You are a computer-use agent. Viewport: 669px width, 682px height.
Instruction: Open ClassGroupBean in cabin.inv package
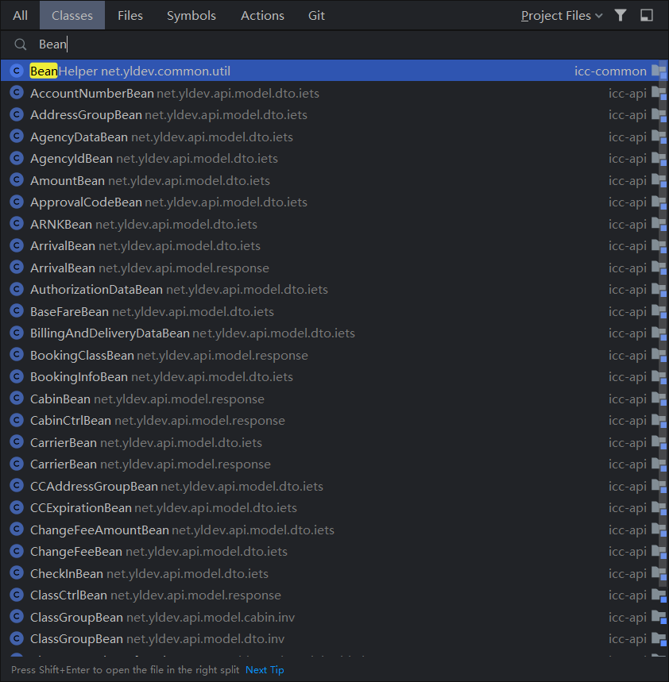(334, 618)
